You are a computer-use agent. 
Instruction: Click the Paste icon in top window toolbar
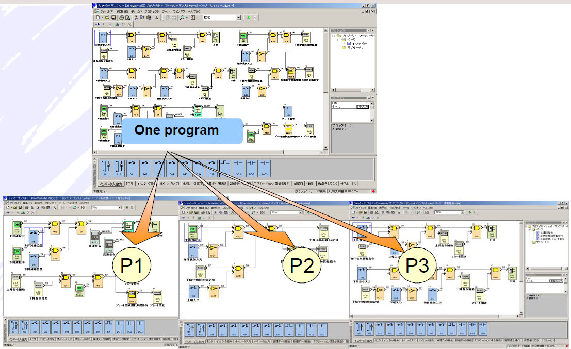149,18
